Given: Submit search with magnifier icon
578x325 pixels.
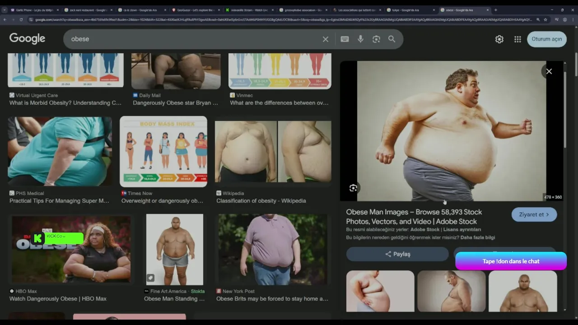Looking at the screenshot, I should [392, 39].
